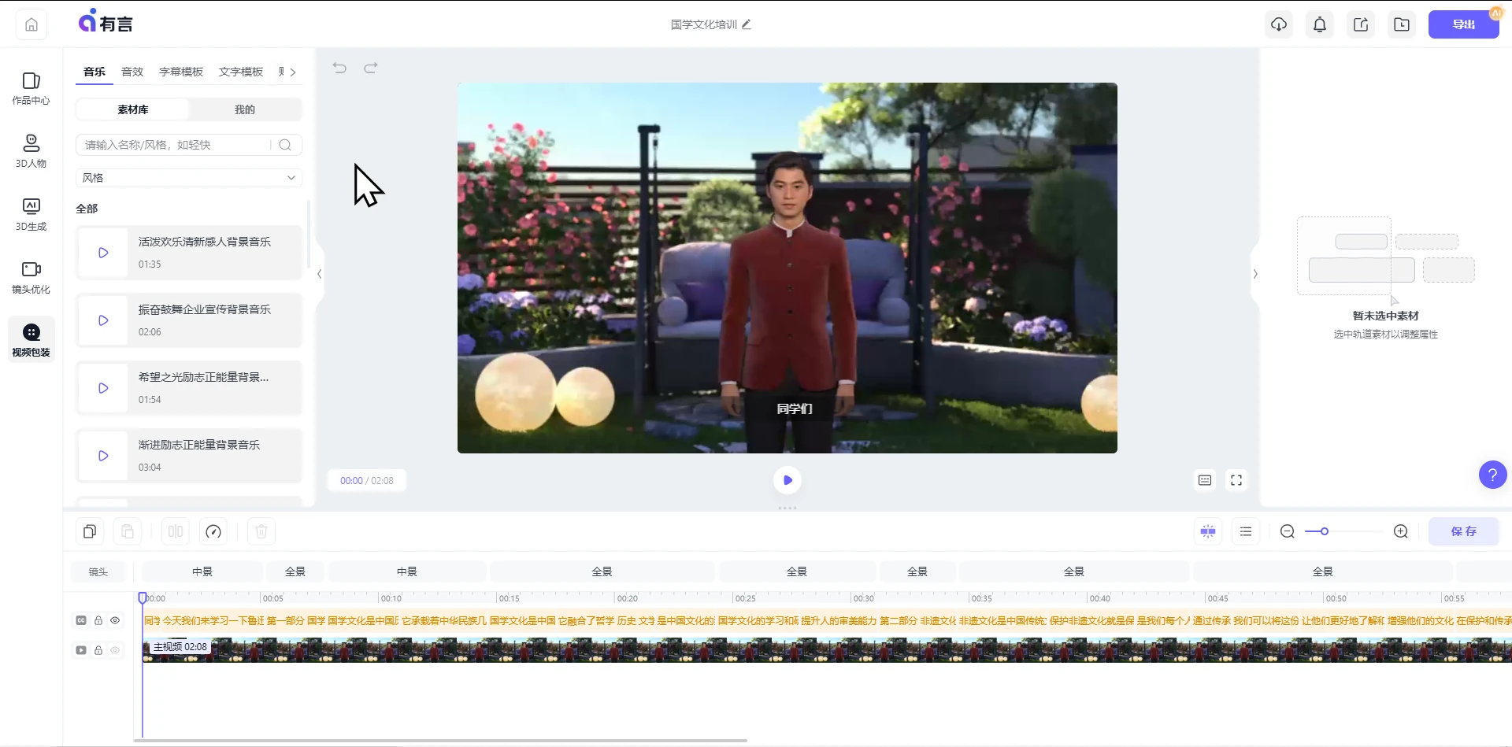Switch to the 素材库 segment

[133, 109]
